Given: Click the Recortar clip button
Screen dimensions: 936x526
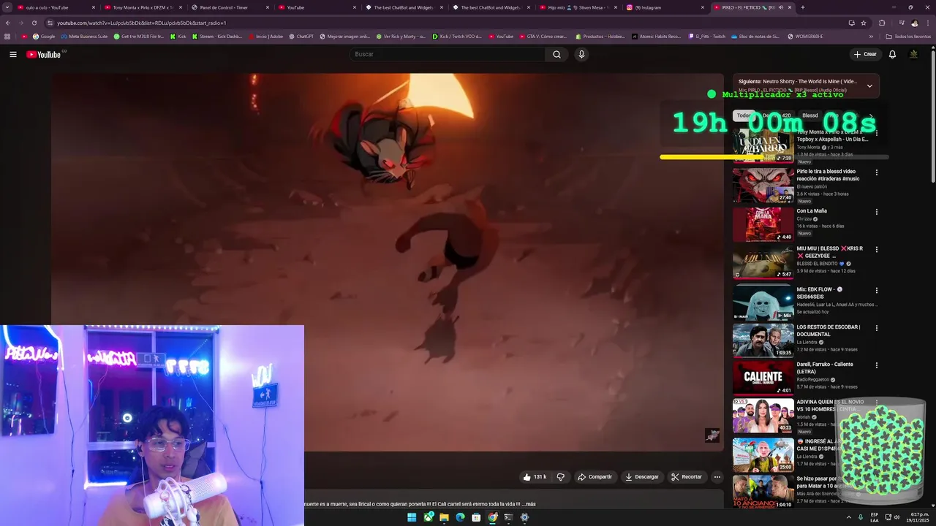Looking at the screenshot, I should 686,477.
